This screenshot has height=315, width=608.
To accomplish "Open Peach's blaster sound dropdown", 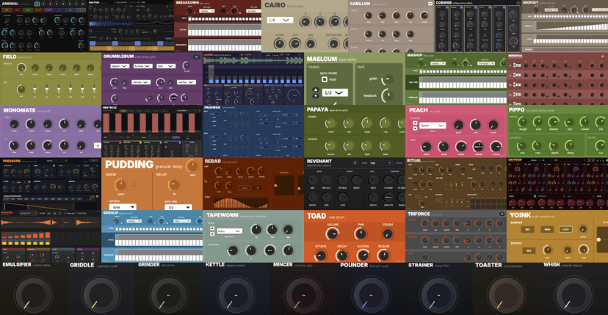I will click(433, 126).
